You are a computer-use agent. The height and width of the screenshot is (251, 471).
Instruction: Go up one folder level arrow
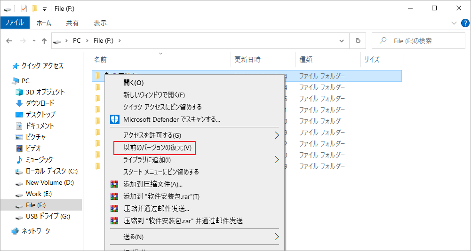(x=44, y=41)
